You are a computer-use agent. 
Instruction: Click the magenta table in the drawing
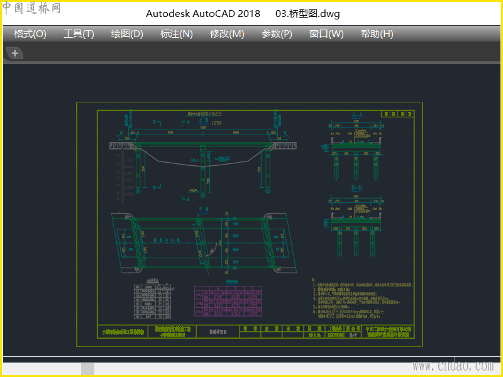tap(228, 302)
